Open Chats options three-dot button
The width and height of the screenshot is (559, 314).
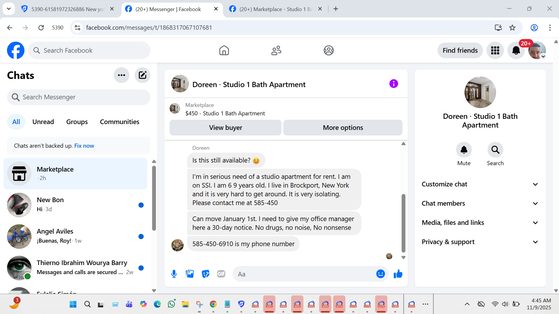(122, 75)
